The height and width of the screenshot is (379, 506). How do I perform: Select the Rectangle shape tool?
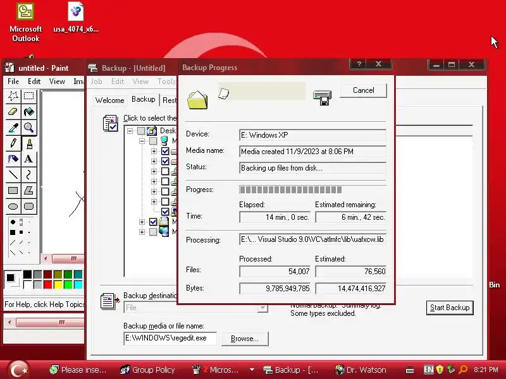[13, 191]
